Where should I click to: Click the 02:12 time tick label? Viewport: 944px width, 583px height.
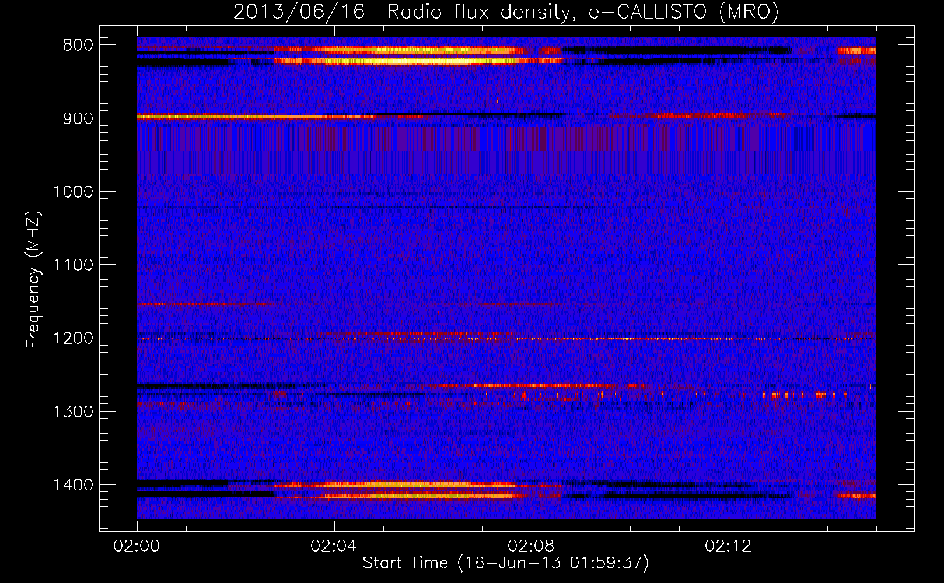(x=728, y=546)
